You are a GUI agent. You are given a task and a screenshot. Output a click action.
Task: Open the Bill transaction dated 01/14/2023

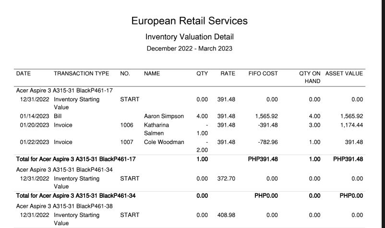click(x=59, y=116)
